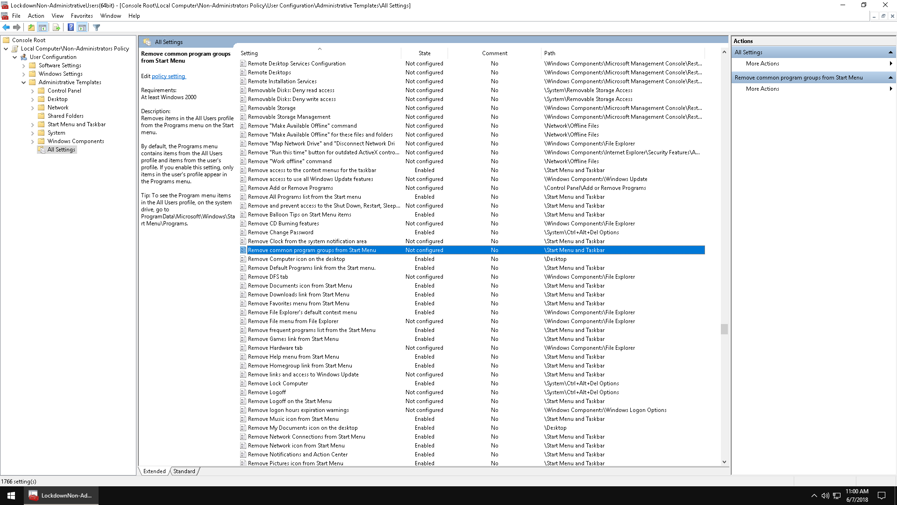
Task: Sort list by State column header
Action: pos(424,53)
